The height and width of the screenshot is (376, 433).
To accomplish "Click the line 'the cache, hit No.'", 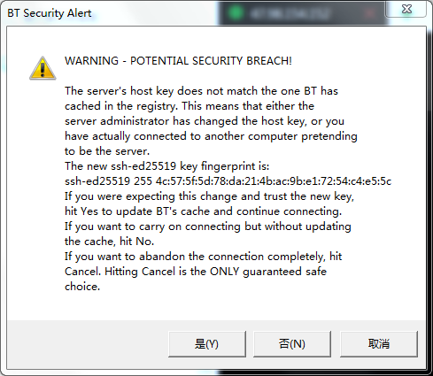I will click(x=109, y=242).
